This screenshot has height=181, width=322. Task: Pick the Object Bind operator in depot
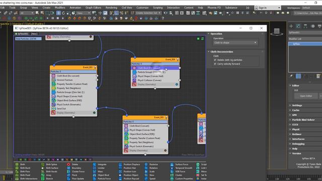[x=101, y=175]
